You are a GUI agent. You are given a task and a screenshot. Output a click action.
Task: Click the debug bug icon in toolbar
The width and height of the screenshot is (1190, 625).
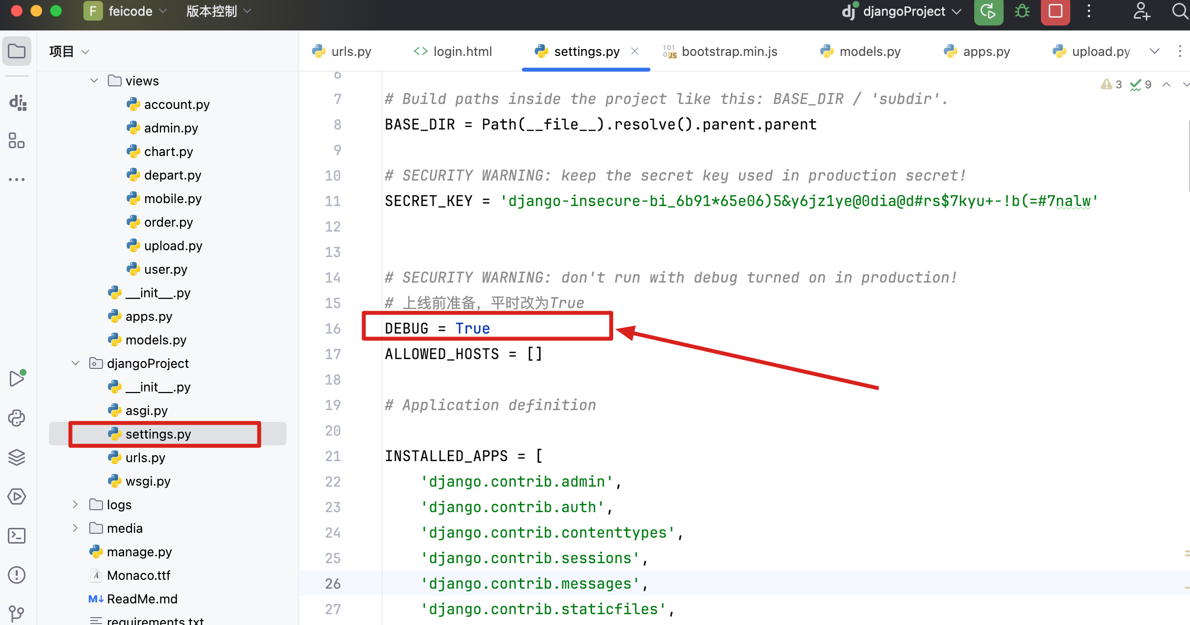tap(1022, 11)
